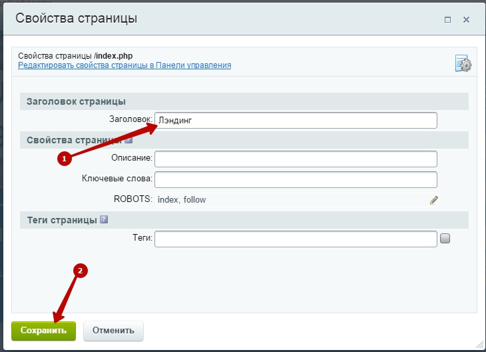The height and width of the screenshot is (352, 486).
Task: Click the dialog title Свойства страницы
Action: tap(77, 19)
